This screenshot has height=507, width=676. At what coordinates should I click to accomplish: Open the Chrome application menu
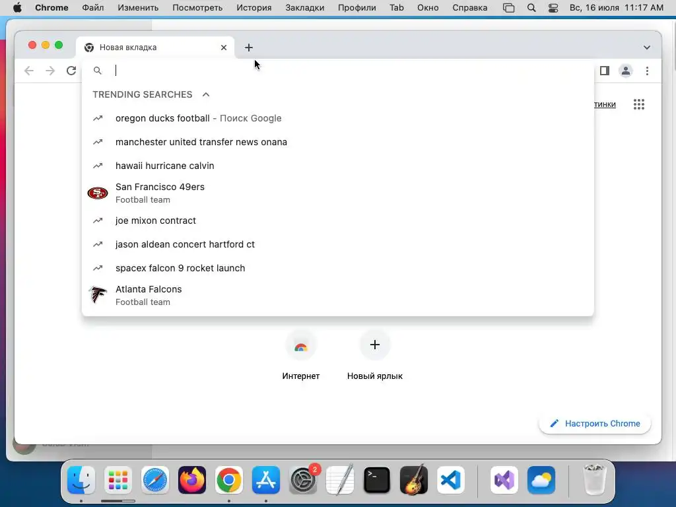(51, 7)
